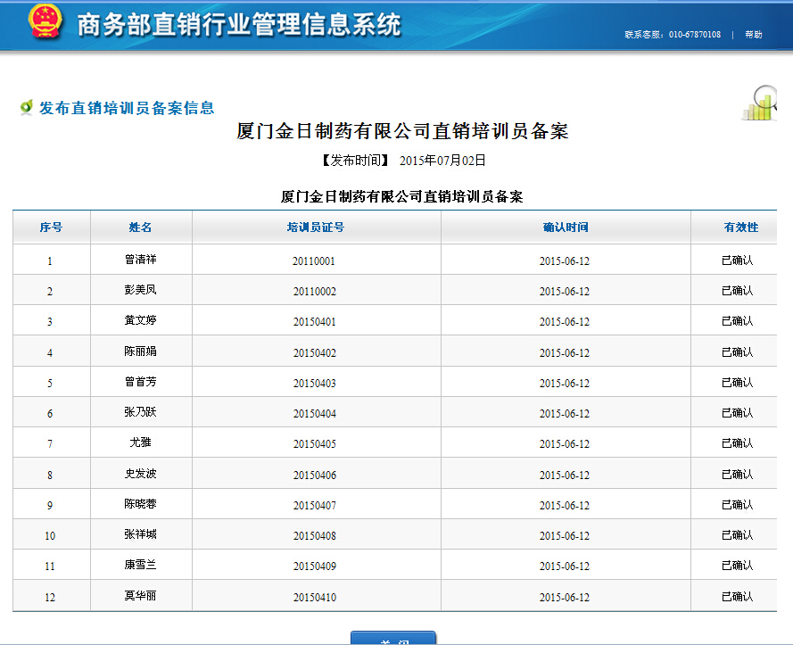Click the 发布直销培训员备案信息 section heading
The width and height of the screenshot is (793, 645).
click(127, 108)
